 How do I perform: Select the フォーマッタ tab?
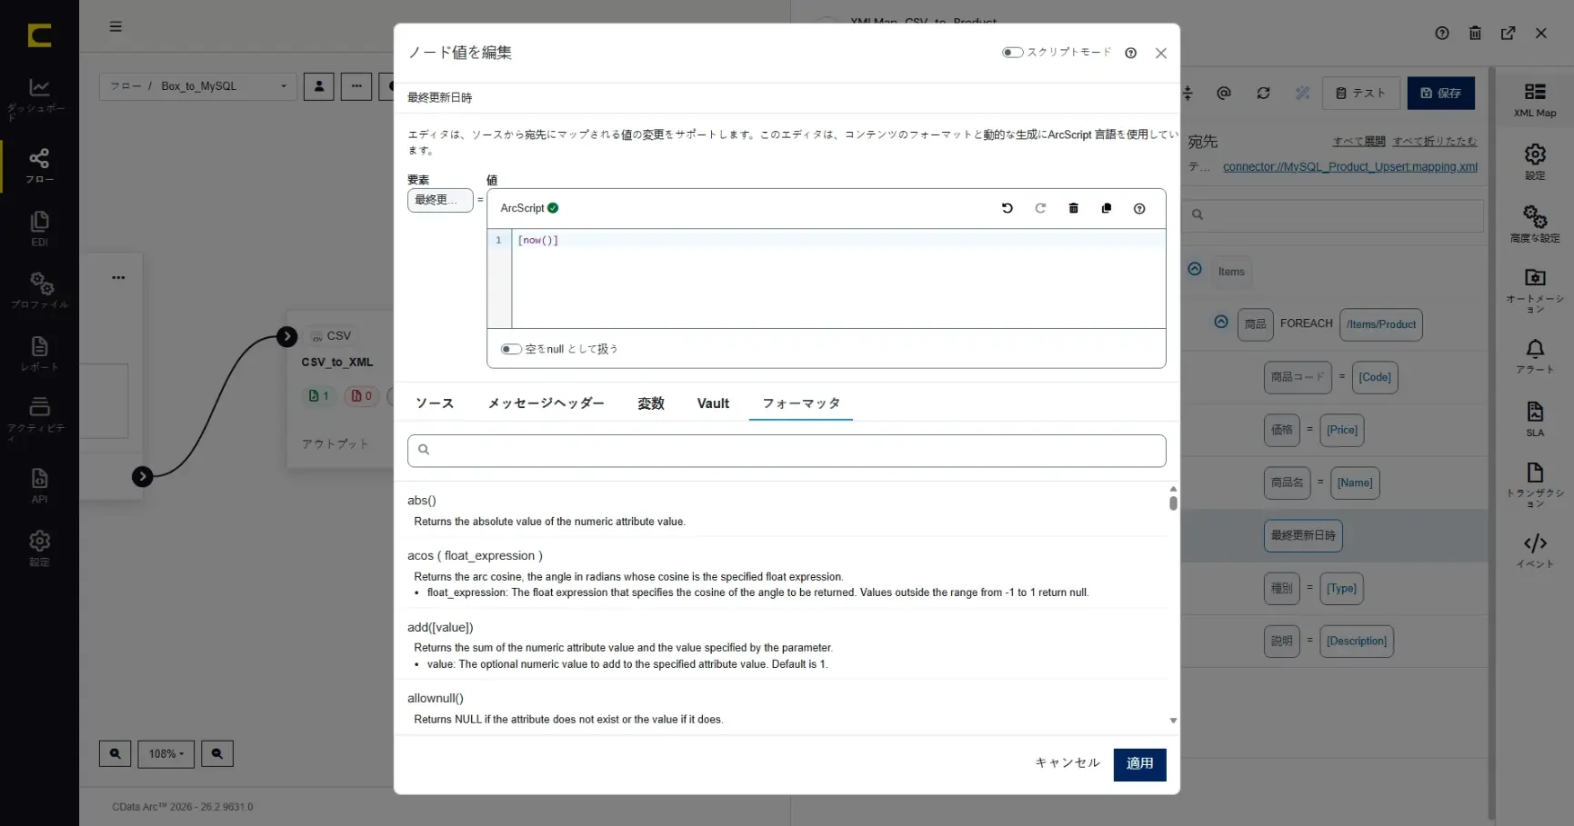pyautogui.click(x=801, y=403)
